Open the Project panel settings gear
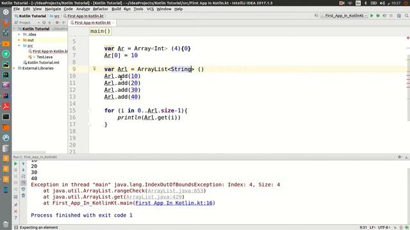This screenshot has height=230, width=410. [57, 23]
